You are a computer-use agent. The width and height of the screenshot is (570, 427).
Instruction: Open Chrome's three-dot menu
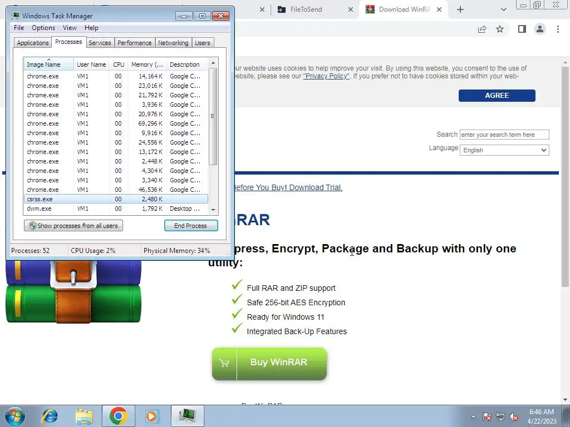point(558,29)
